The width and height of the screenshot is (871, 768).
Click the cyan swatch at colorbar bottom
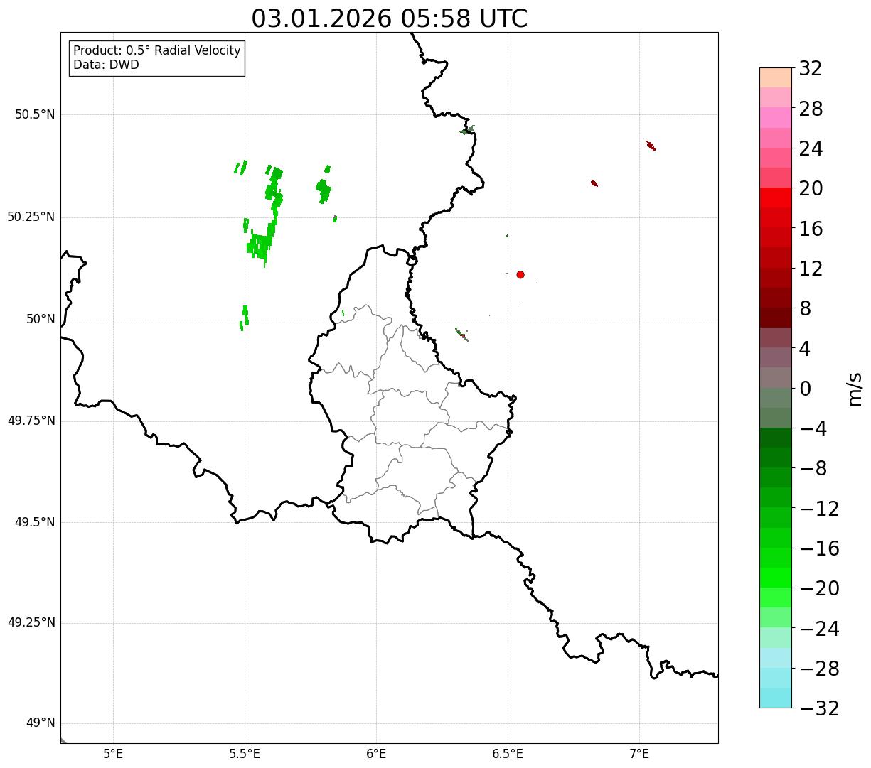coord(776,698)
